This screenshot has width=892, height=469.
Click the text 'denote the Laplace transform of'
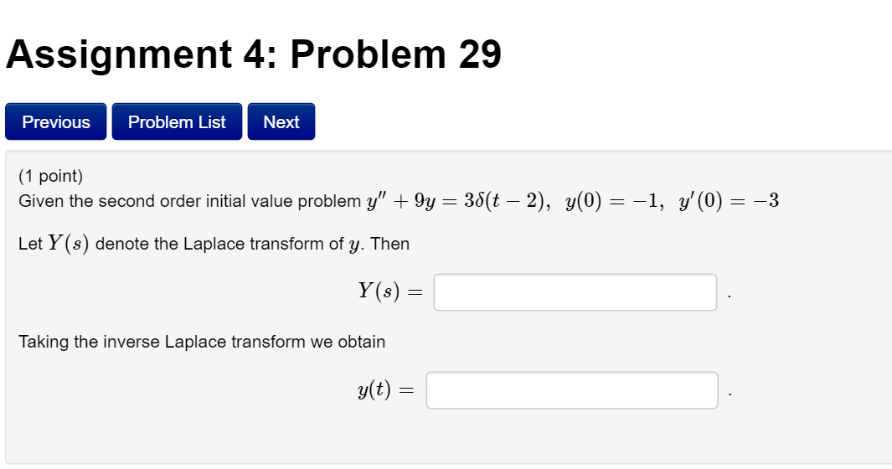pyautogui.click(x=219, y=244)
